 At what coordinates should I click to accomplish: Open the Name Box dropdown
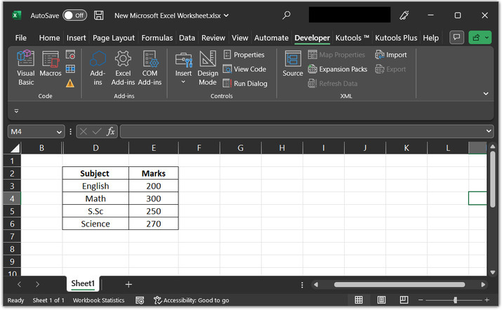coord(59,131)
